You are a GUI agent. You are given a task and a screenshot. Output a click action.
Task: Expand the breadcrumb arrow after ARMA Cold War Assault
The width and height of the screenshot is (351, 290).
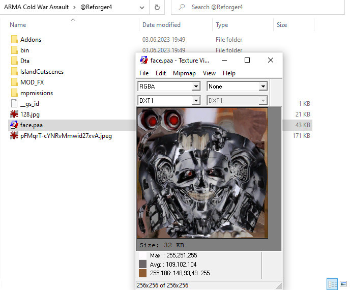click(74, 7)
